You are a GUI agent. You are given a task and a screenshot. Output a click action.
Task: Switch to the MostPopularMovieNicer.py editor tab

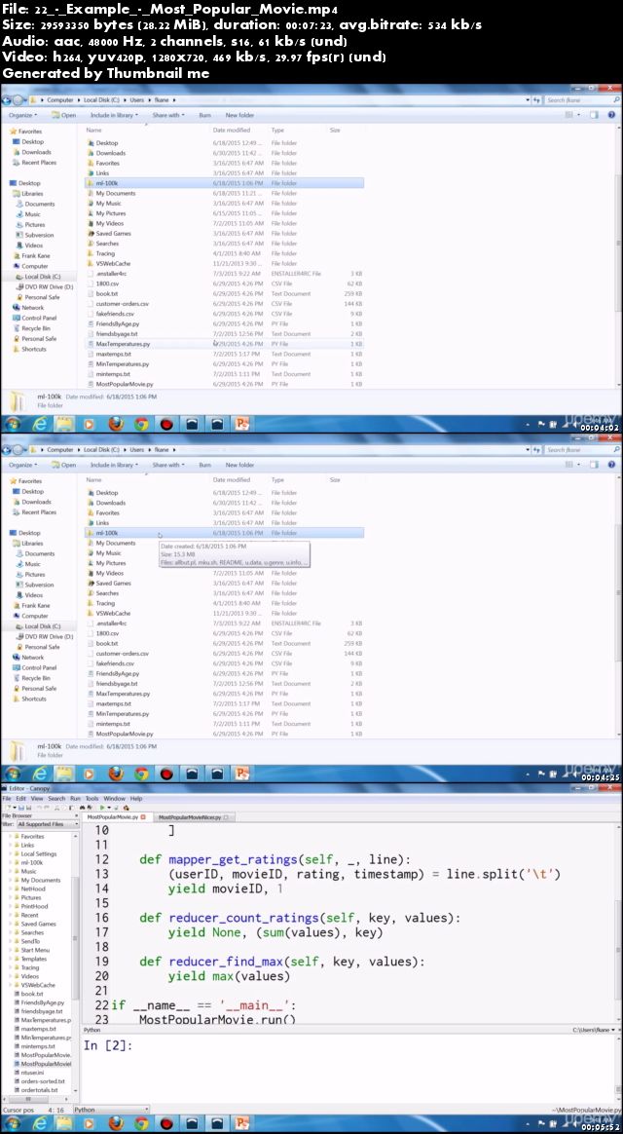pyautogui.click(x=193, y=816)
